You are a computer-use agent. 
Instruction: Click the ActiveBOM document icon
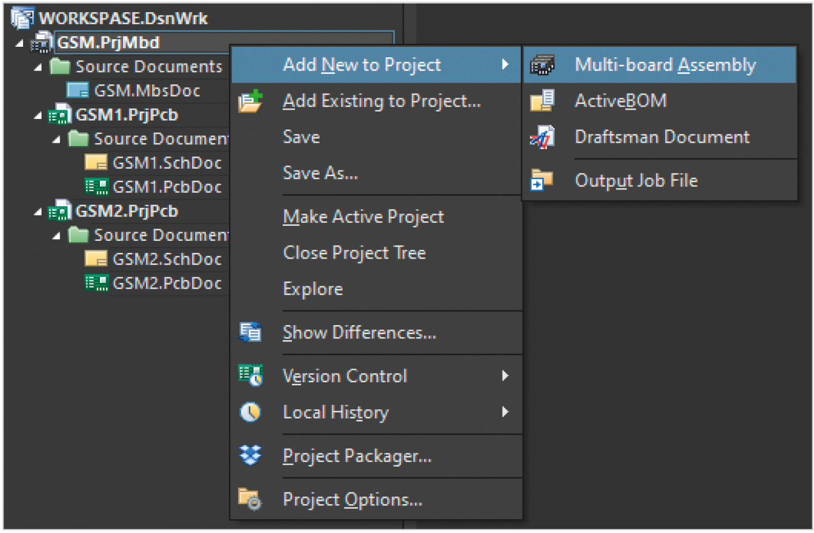(542, 101)
